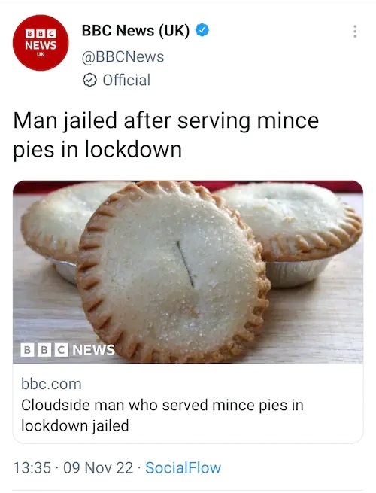The width and height of the screenshot is (376, 493).
Task: Click the 13:35 timestamp
Action: (32, 467)
